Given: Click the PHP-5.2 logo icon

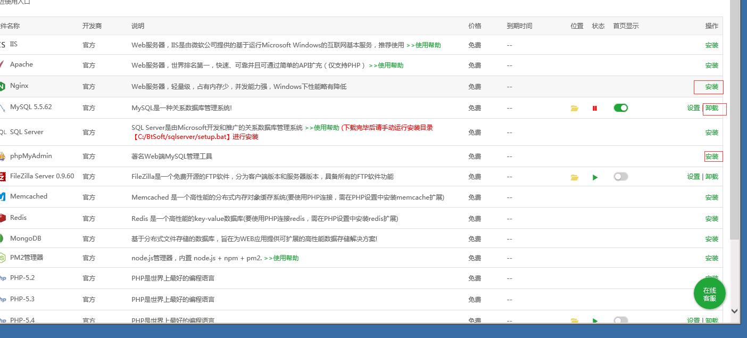Looking at the screenshot, I should 3,278.
